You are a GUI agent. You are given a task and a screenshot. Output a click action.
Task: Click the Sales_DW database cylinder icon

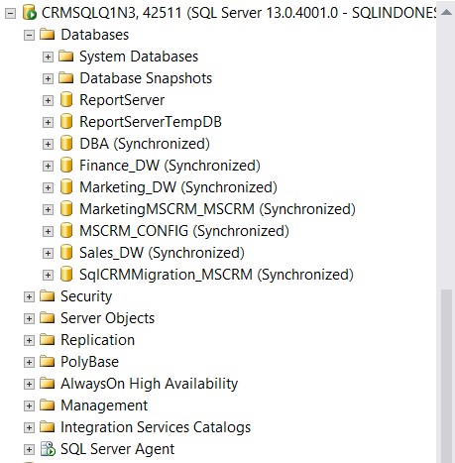[x=66, y=253]
